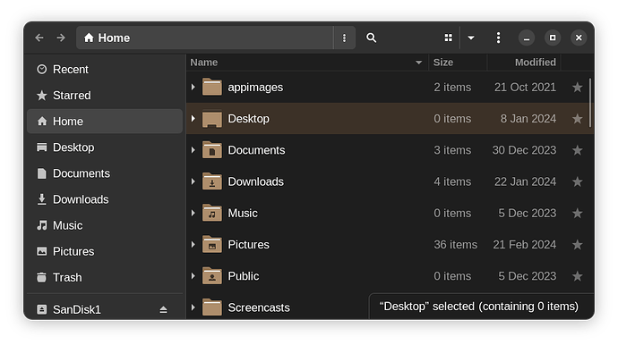Expand the Desktop folder row
This screenshot has width=618, height=345.
tap(193, 118)
